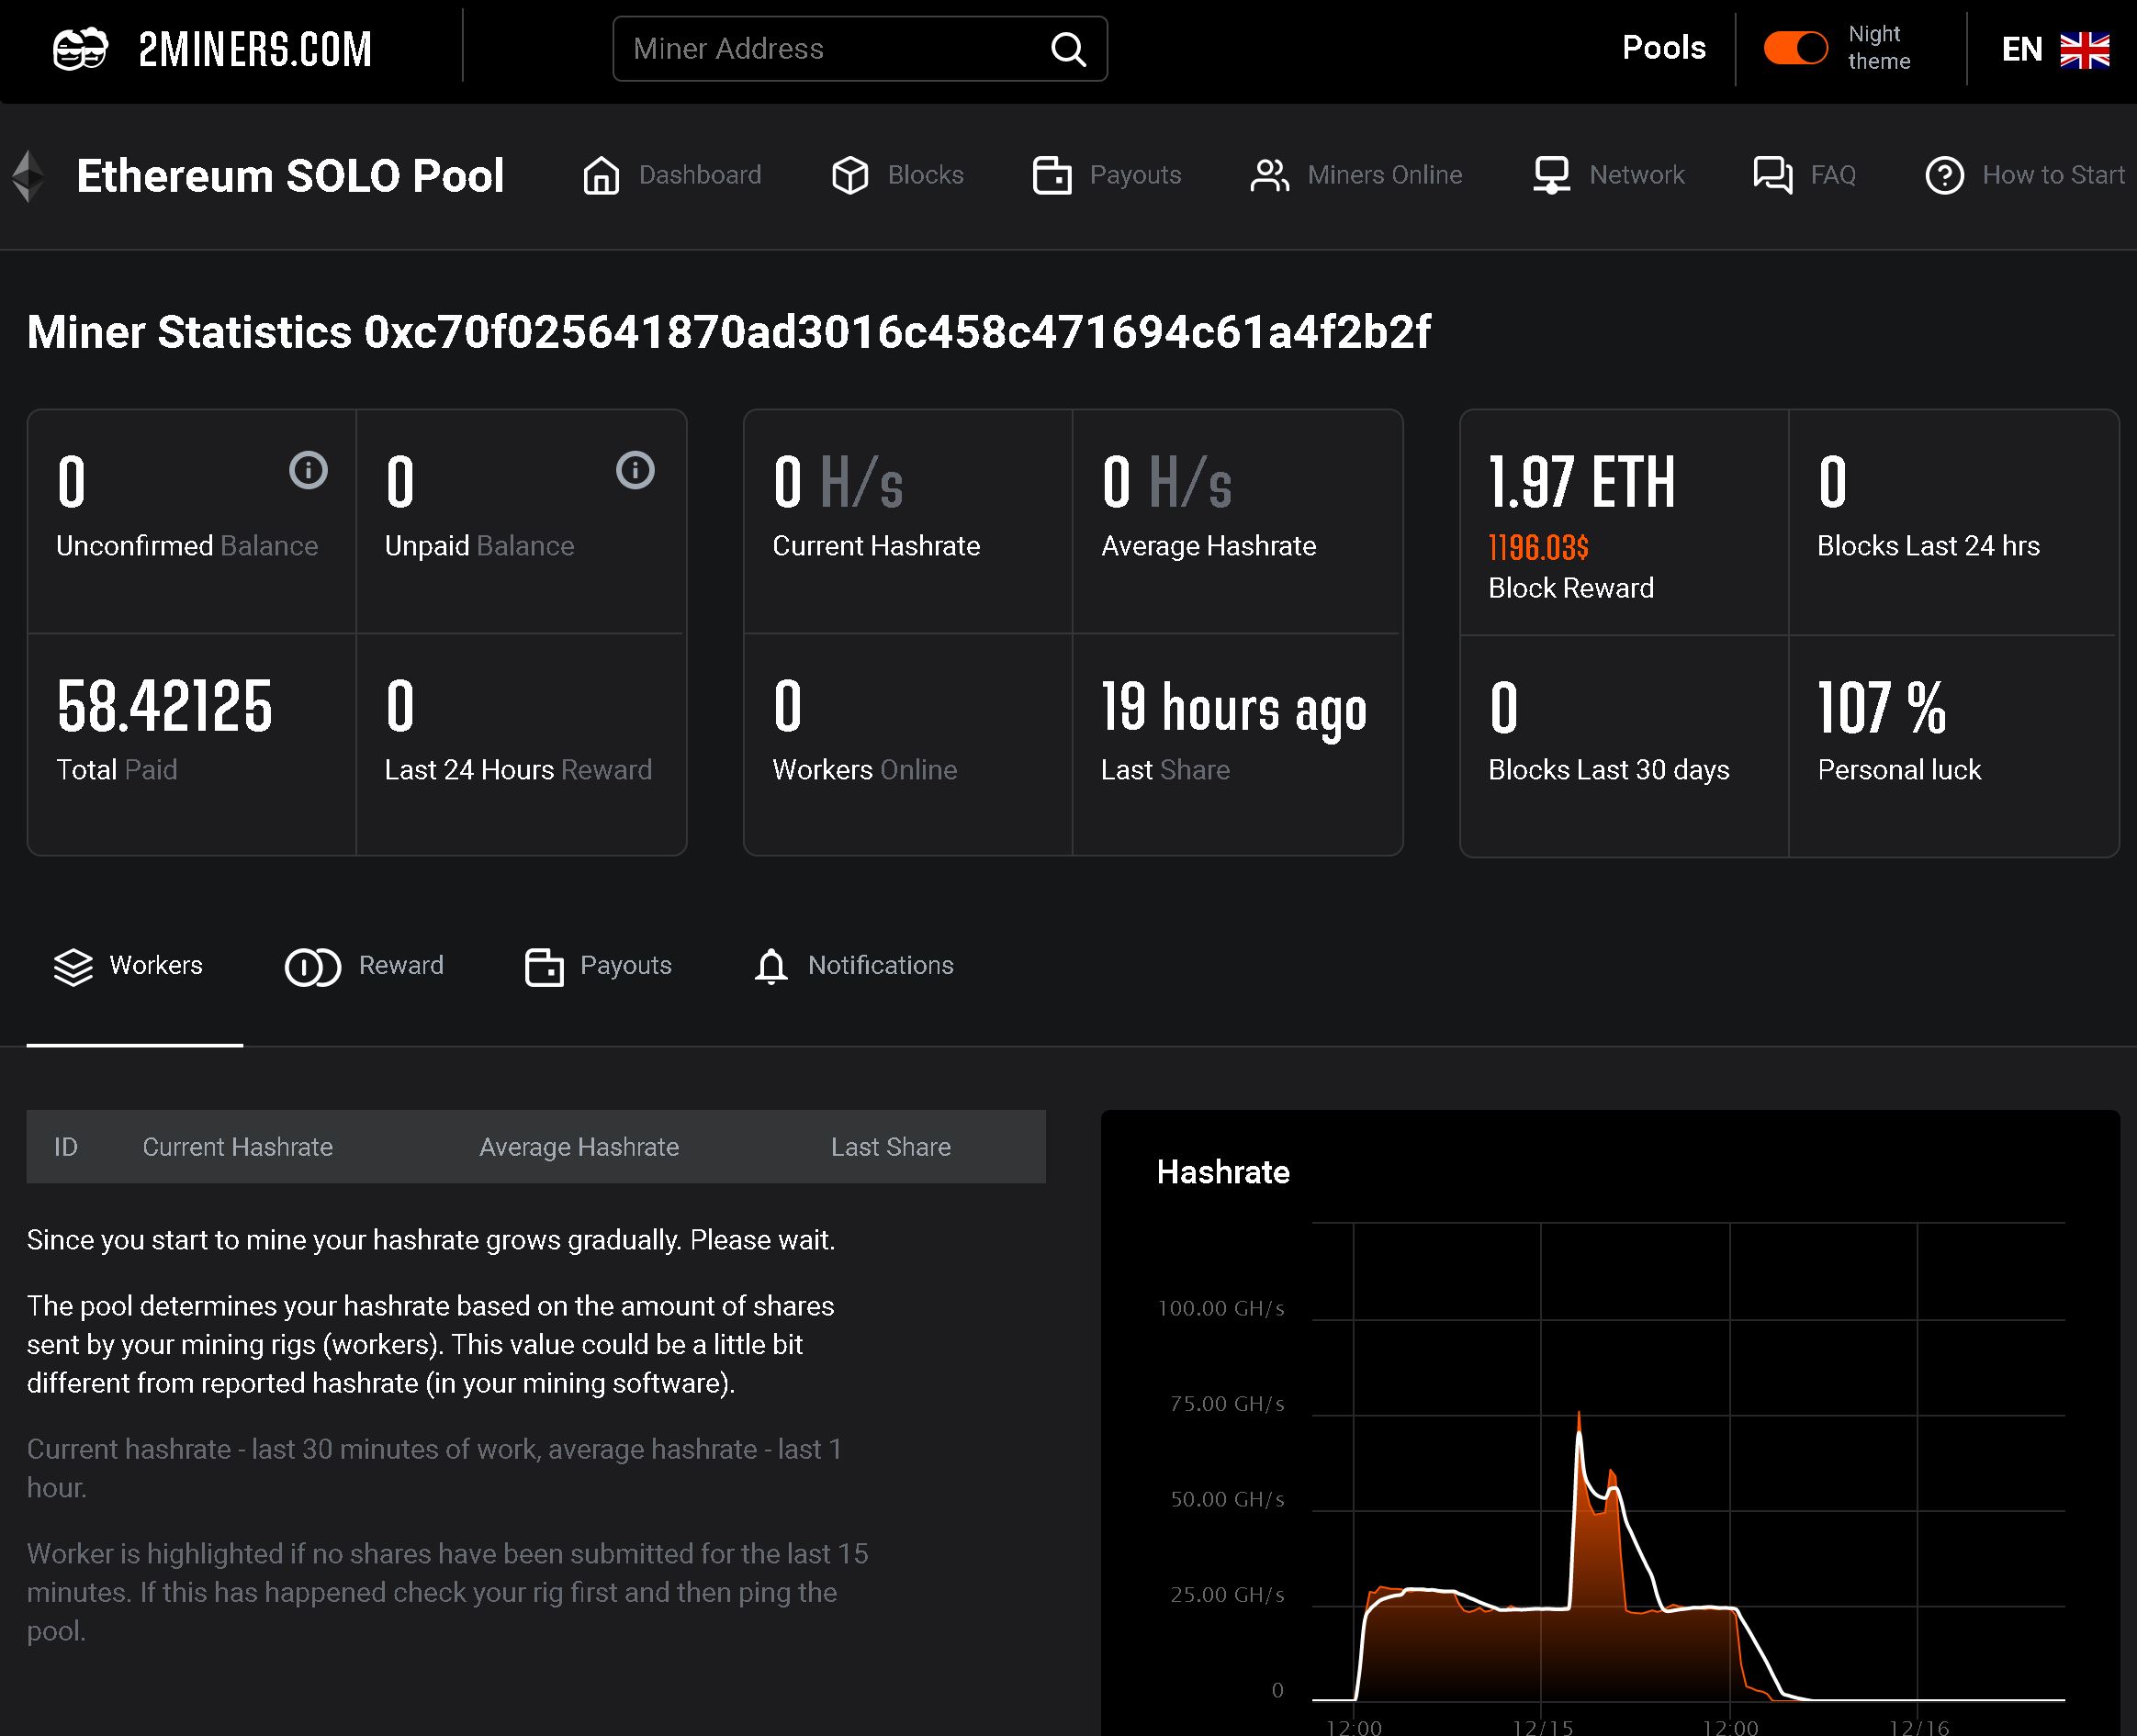Click the search magnifier icon
The image size is (2137, 1736).
point(1067,49)
